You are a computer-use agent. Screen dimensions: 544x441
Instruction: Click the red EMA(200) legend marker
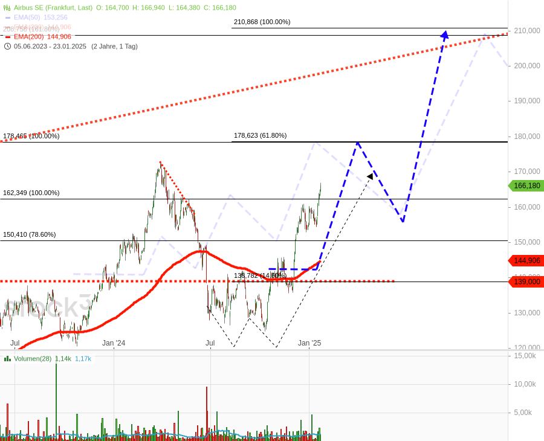(x=8, y=37)
